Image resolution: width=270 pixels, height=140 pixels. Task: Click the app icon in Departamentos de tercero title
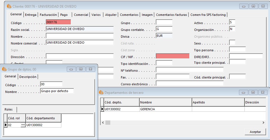point(101,93)
